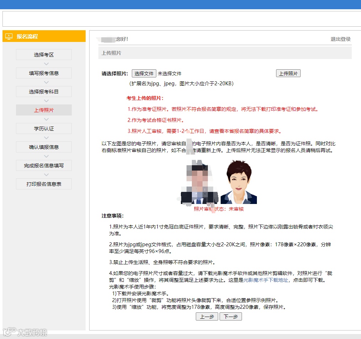The height and width of the screenshot is (339, 361).
Task: Open the 填写报考信息 step
Action: coord(44,73)
